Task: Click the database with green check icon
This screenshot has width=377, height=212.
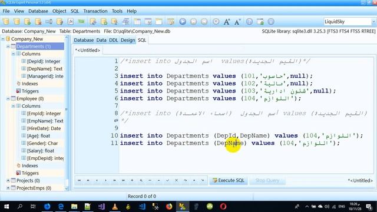Action: [104, 22]
